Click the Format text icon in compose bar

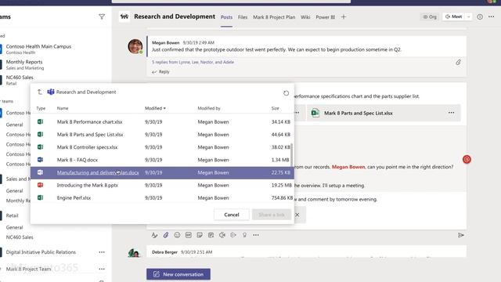(x=155, y=235)
